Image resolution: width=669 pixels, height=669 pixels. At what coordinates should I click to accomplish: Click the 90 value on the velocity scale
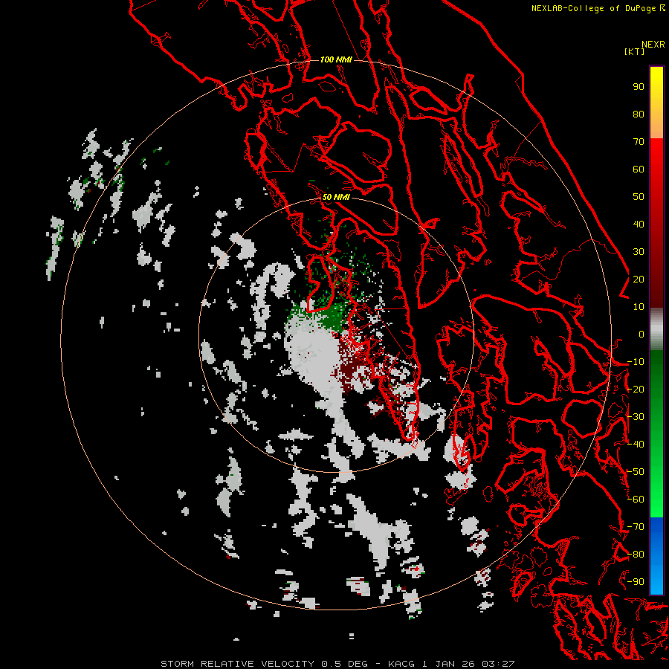click(x=639, y=87)
